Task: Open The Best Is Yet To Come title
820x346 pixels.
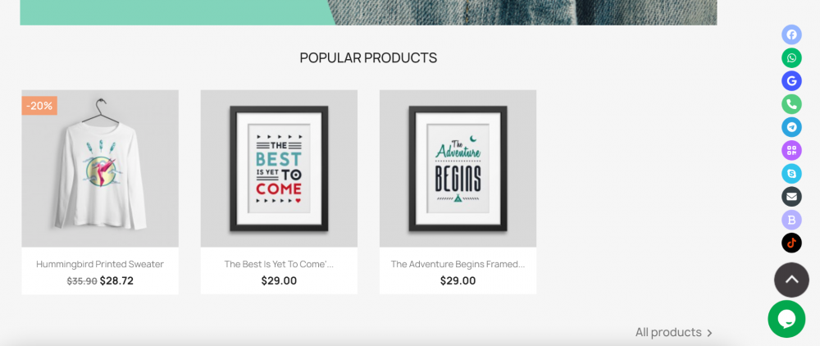Action: pyautogui.click(x=279, y=264)
